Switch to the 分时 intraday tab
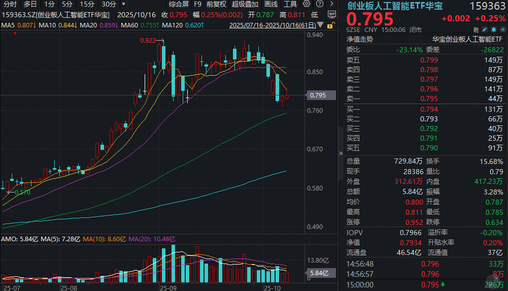This screenshot has height=291, width=508. point(10,4)
